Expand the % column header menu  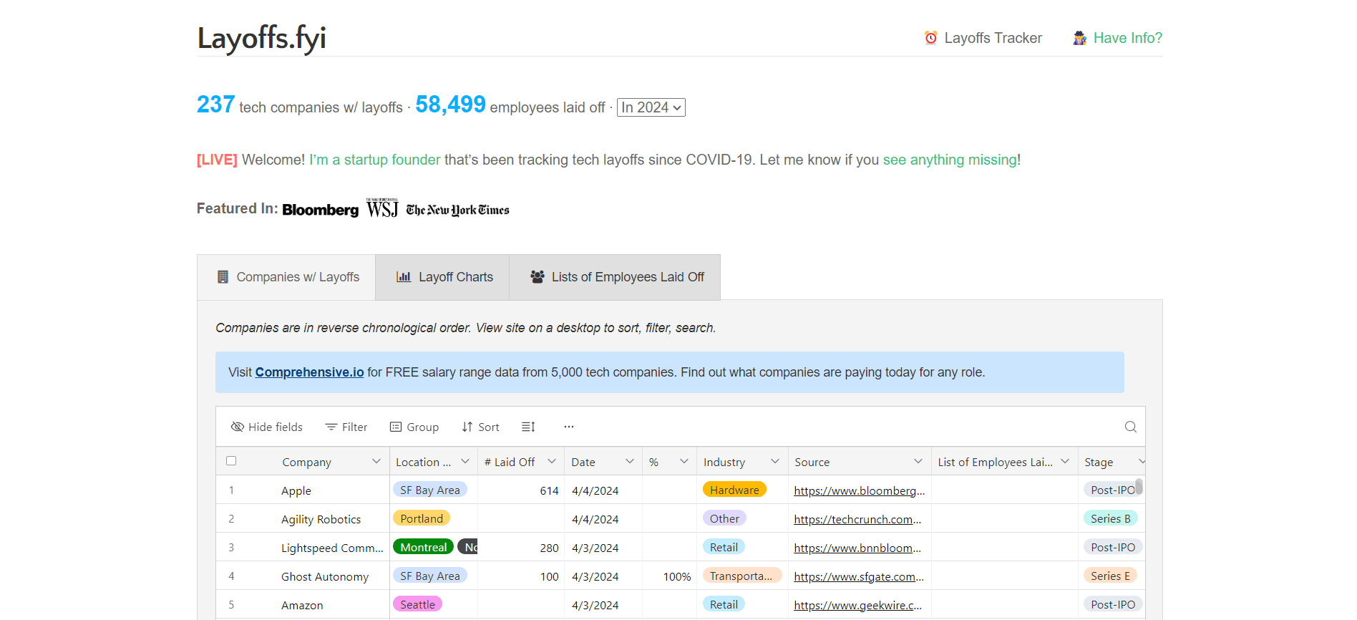click(x=684, y=462)
